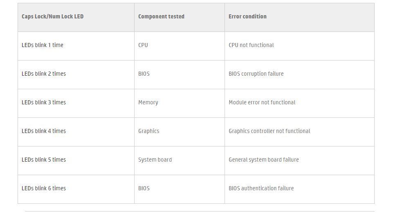Click 'BIOS authentication failure' text
The height and width of the screenshot is (214, 409).
click(261, 188)
